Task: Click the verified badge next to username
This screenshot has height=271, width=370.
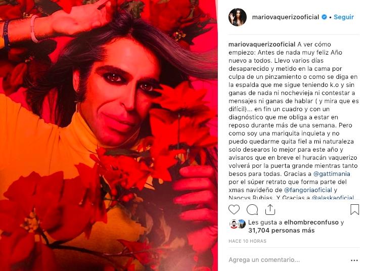Action: tap(324, 17)
